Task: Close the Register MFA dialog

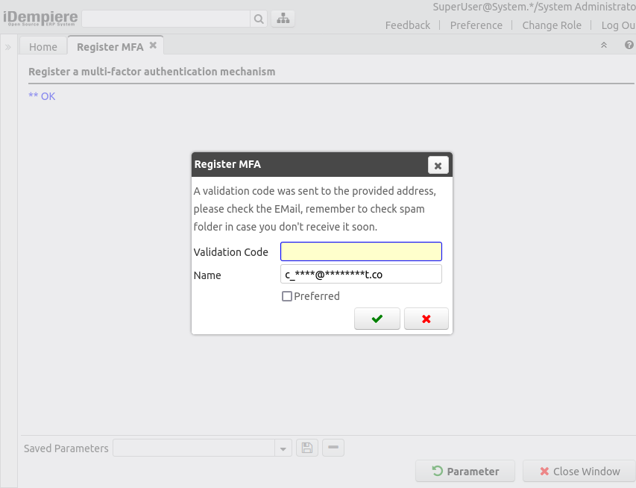Action: (438, 166)
